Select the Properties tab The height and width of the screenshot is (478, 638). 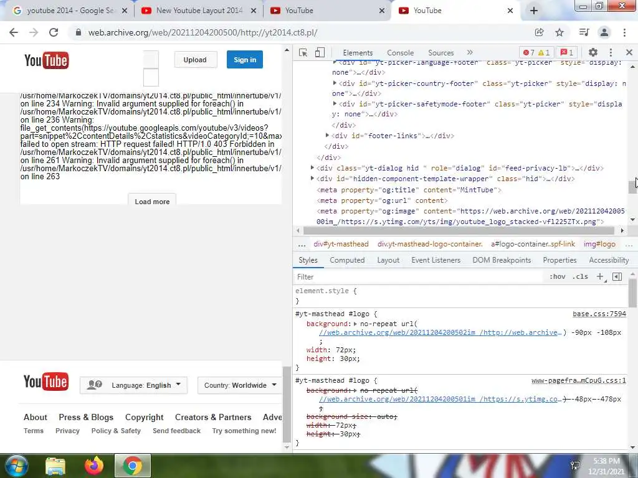point(560,260)
